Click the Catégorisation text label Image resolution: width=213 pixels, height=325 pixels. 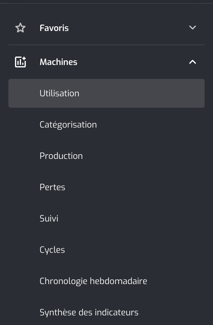tap(68, 125)
